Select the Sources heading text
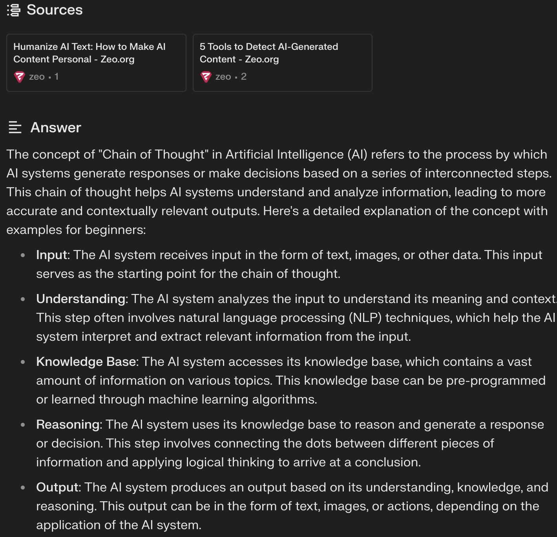Viewport: 557px width, 537px height. coord(55,10)
